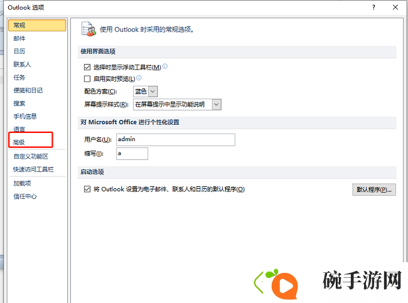Toggle 选择时显示浮动工具栏 checkbox
The width and height of the screenshot is (408, 303).
click(87, 67)
